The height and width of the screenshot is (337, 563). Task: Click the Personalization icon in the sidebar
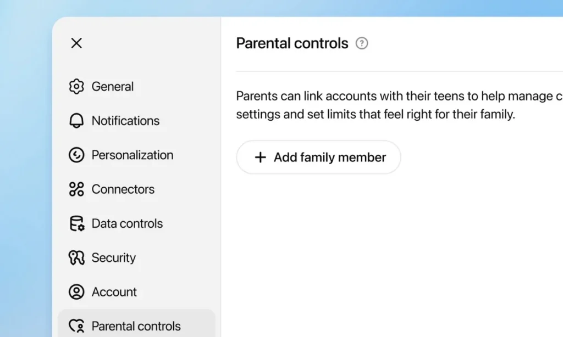point(76,155)
